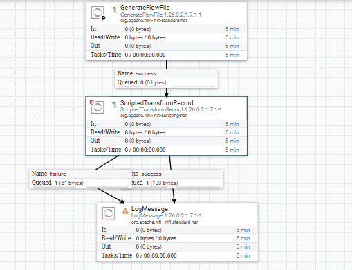Click the Tasks/Time row of GenerateFlowFile
Screen dimensions: 352x270
pos(166,55)
